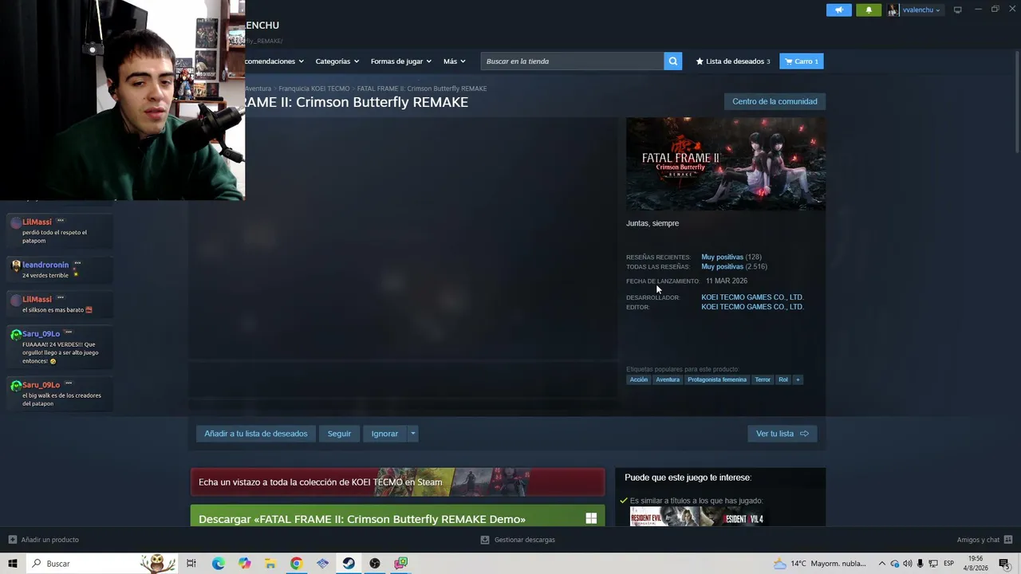Click the Gestionar descargas download icon
This screenshot has width=1021, height=574.
pos(484,540)
